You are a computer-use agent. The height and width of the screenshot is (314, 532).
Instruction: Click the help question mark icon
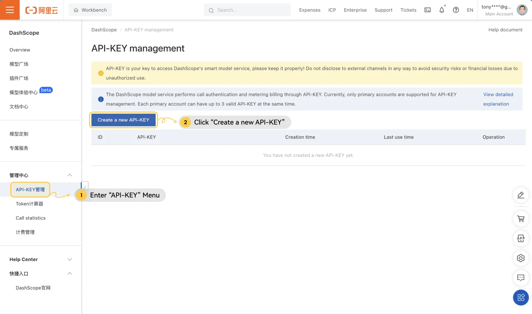click(x=456, y=10)
